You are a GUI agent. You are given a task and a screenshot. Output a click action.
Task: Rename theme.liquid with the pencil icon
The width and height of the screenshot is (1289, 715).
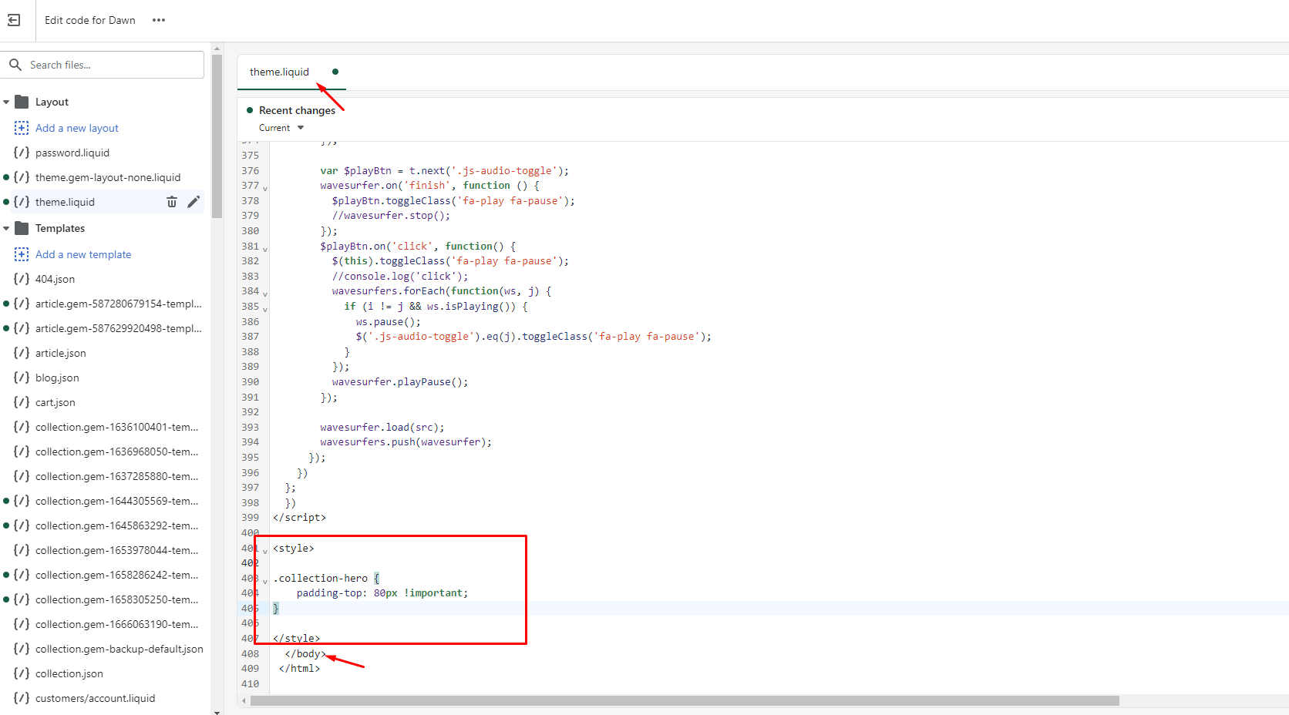194,202
